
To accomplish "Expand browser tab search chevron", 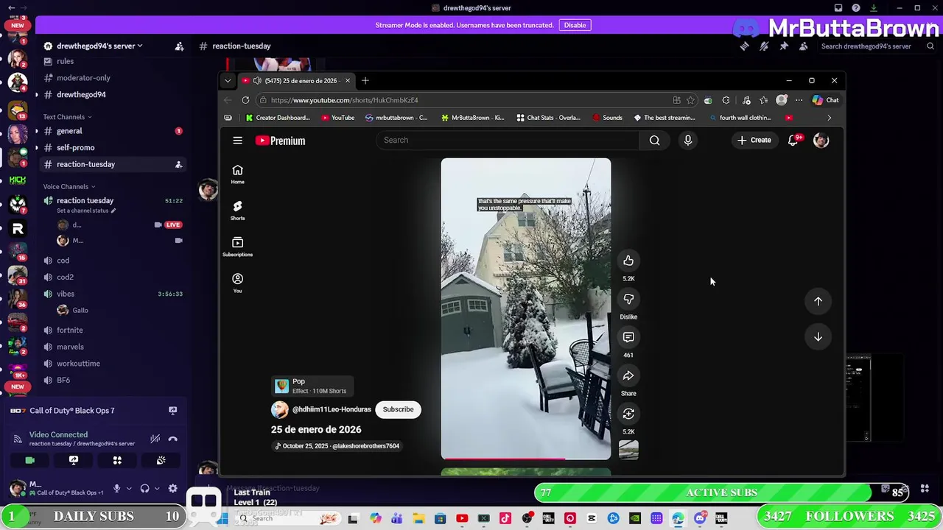I will click(x=228, y=80).
